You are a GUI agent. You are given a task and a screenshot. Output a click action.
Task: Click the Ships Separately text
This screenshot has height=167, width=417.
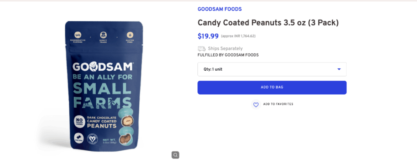click(225, 49)
